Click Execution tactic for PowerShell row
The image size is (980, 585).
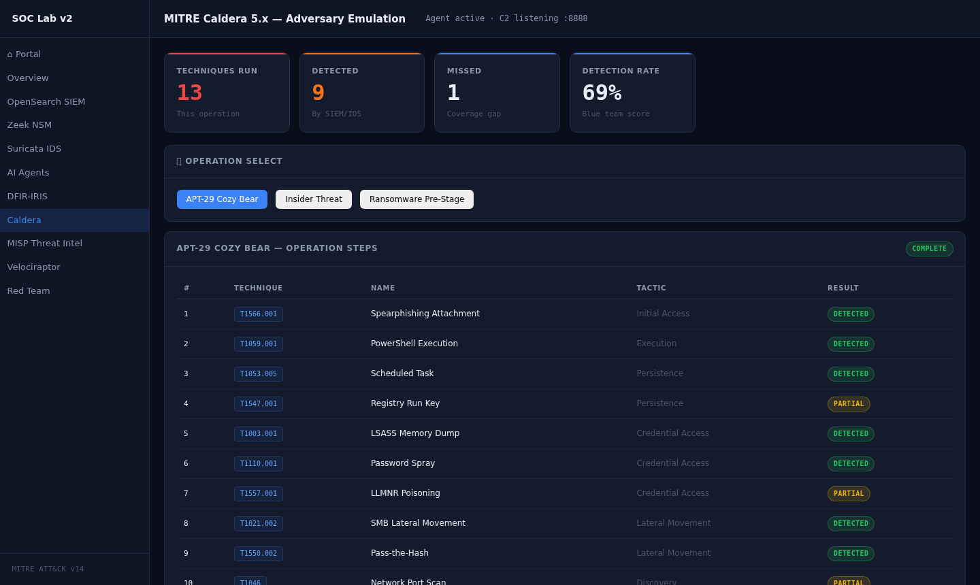click(x=657, y=344)
